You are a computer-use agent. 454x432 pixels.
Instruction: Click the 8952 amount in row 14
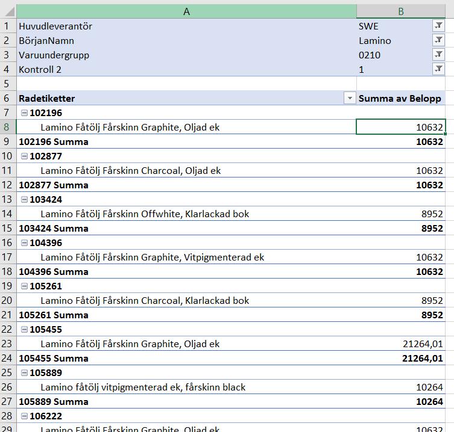tap(432, 214)
